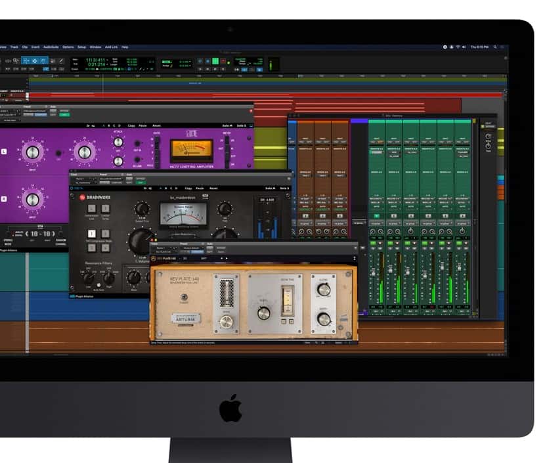This screenshot has width=547, height=463.
Task: Select the R channel button on MC77
Action: coord(4,199)
